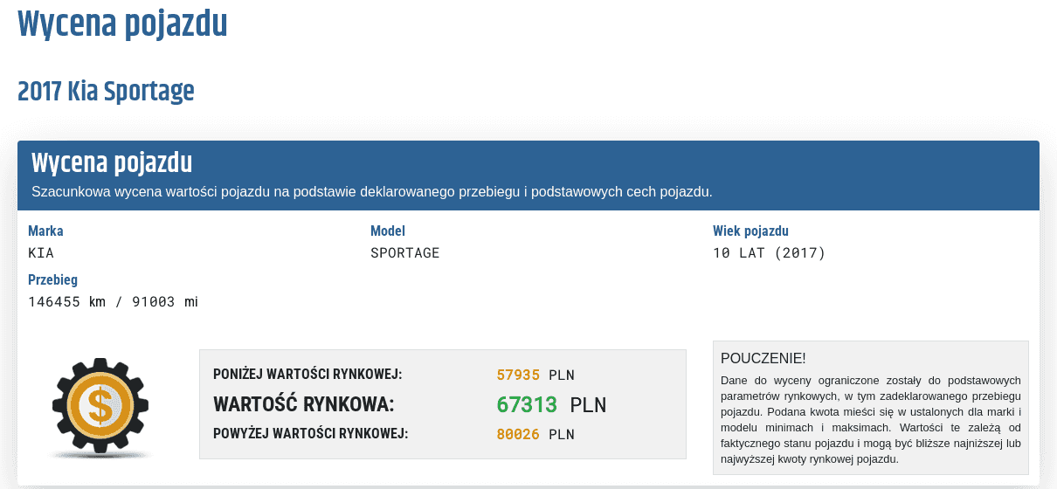
Task: Click the 'Wiek pojazdu' label
Action: coord(751,231)
